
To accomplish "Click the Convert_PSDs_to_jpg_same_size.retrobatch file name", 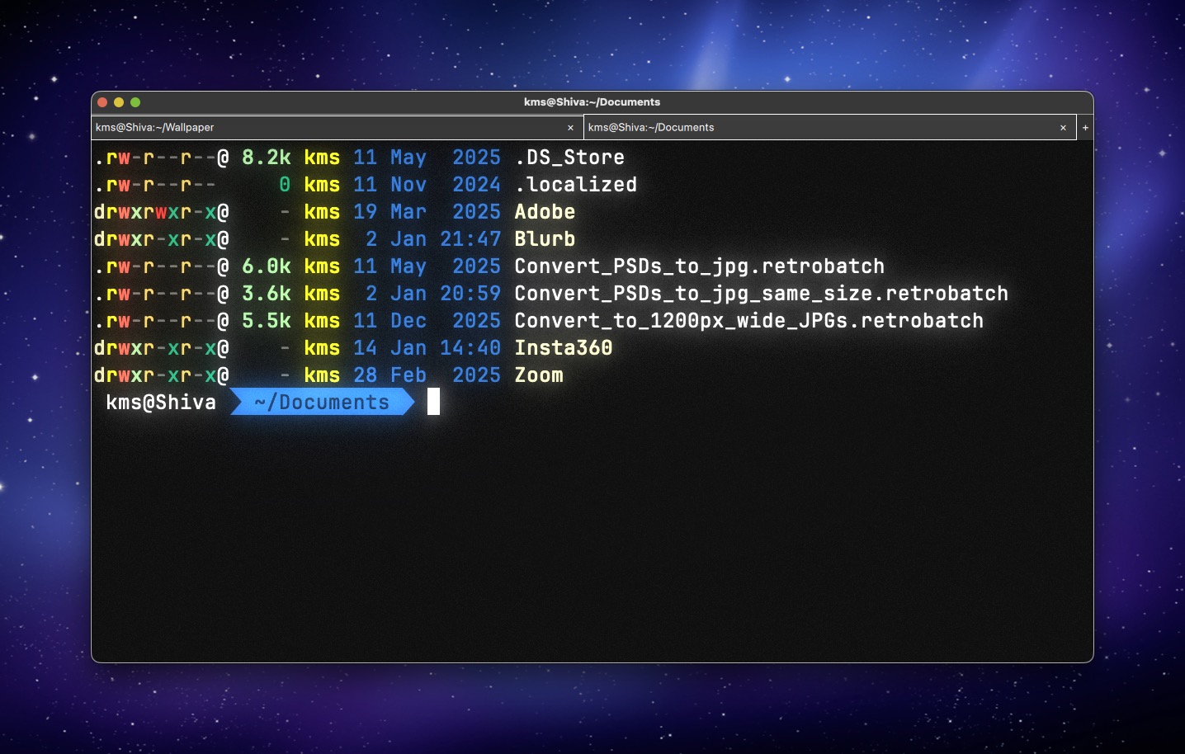I will 761,294.
